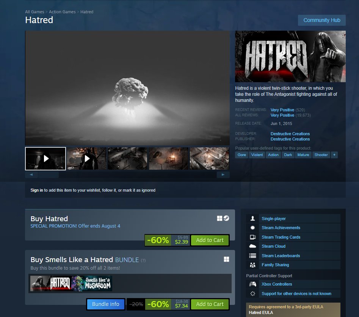The image size is (359, 317).
Task: Open Bundle info
Action: pos(105,304)
